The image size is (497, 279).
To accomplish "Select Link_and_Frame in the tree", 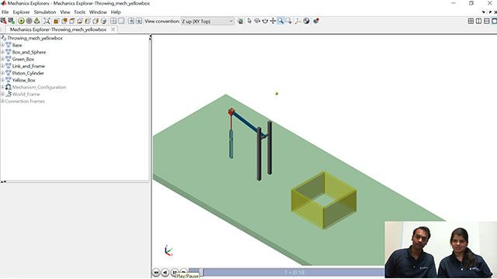I will pos(29,66).
